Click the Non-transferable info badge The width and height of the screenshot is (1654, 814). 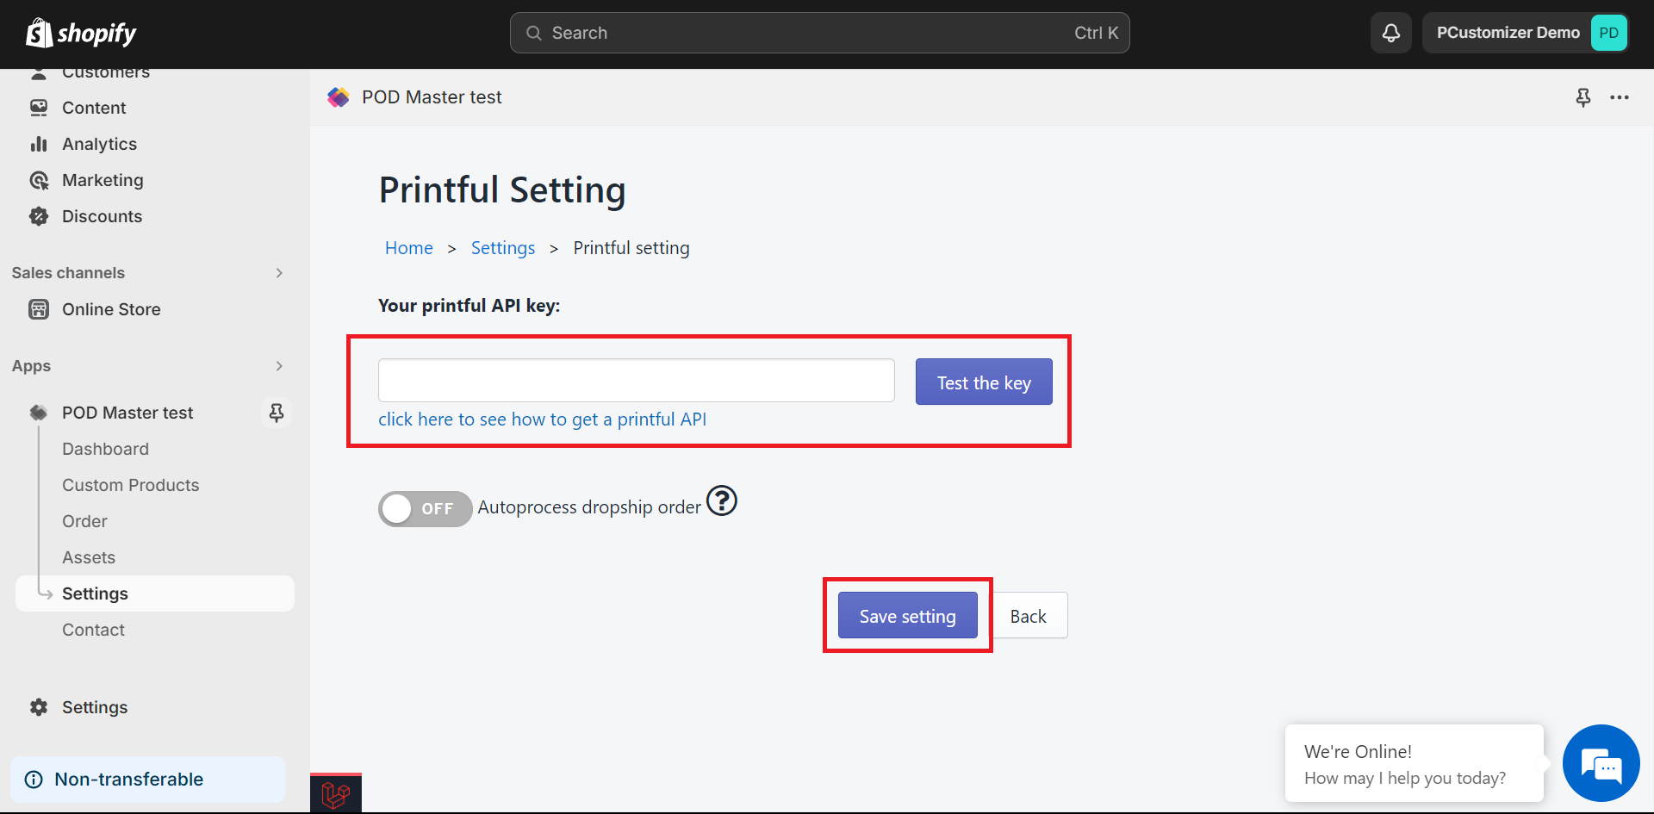(x=147, y=780)
